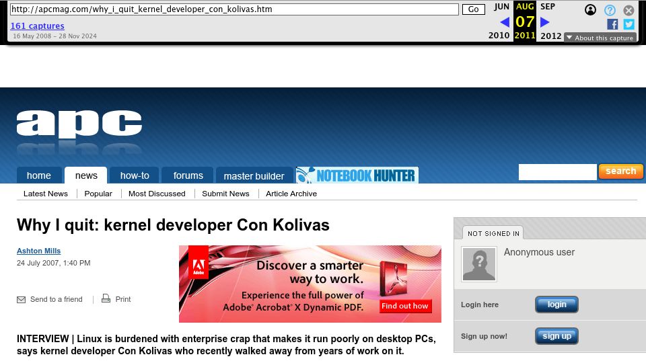The width and height of the screenshot is (646, 363).
Task: Click the Anonymous user text
Action: click(539, 252)
